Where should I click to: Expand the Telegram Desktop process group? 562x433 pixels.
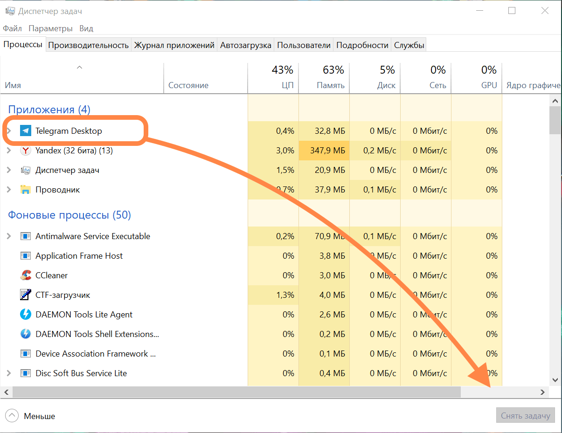point(9,131)
